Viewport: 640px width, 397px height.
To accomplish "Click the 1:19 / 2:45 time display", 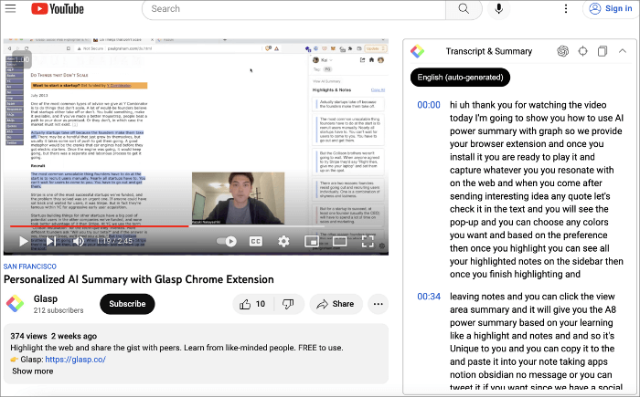I will coord(114,241).
